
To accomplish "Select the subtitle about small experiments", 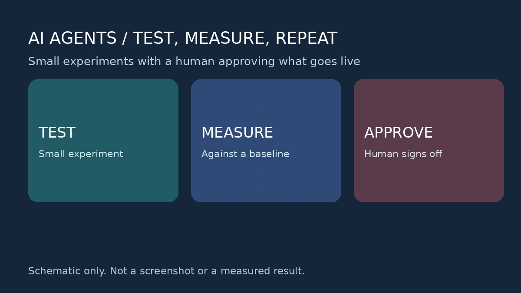I will tap(194, 62).
